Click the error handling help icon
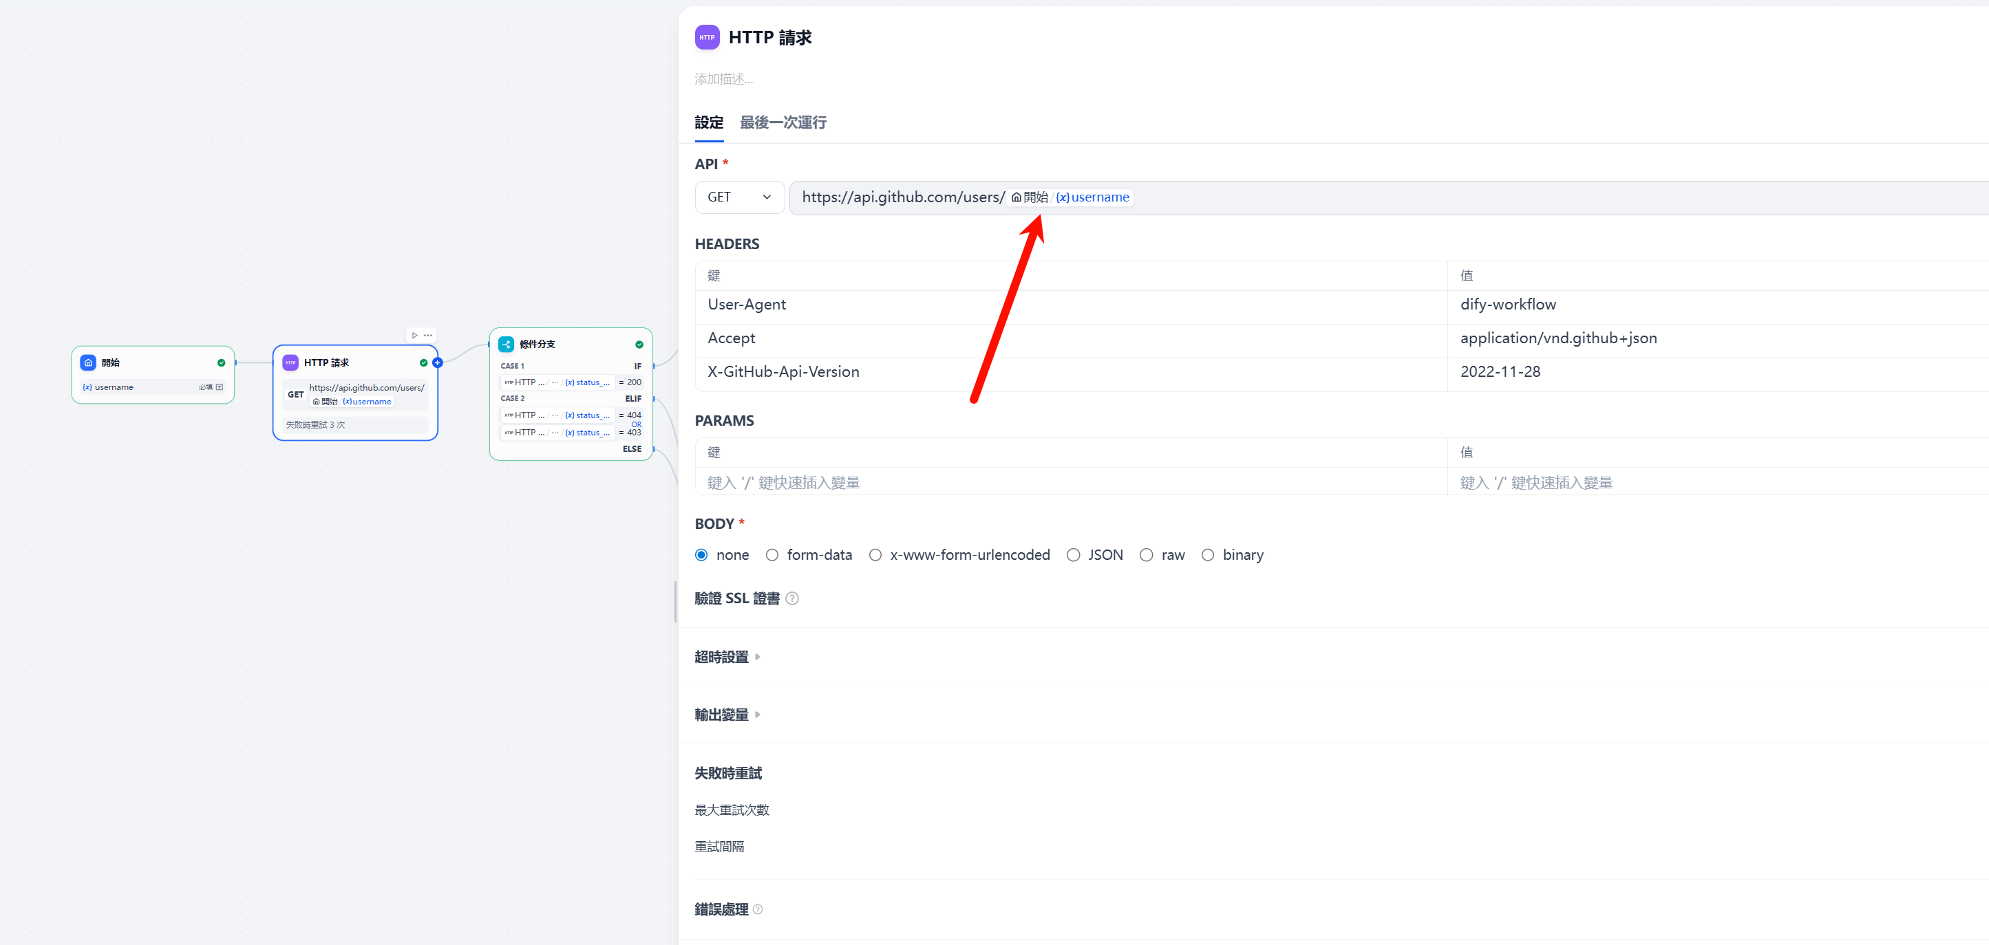 click(x=758, y=909)
